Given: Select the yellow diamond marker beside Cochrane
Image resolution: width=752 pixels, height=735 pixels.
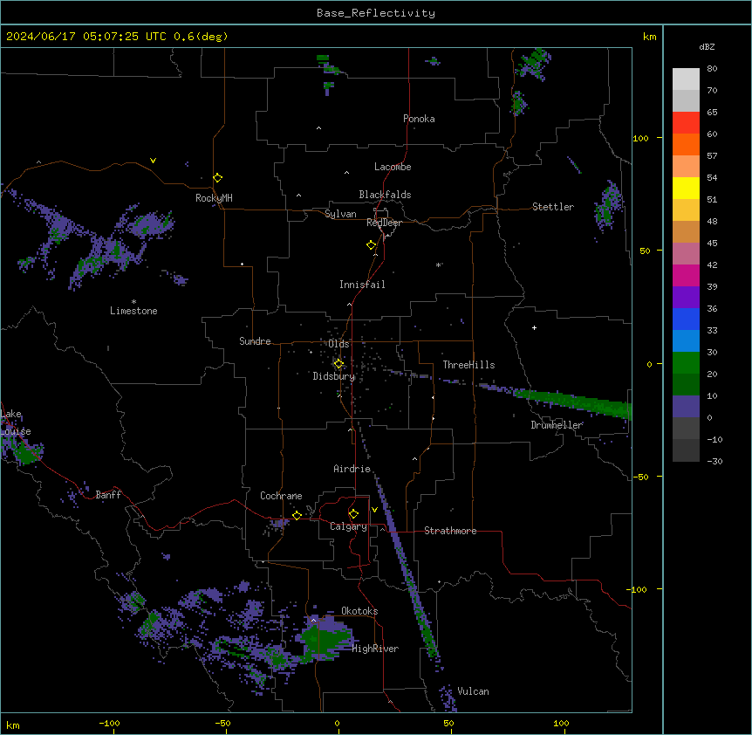Looking at the screenshot, I should click(297, 516).
